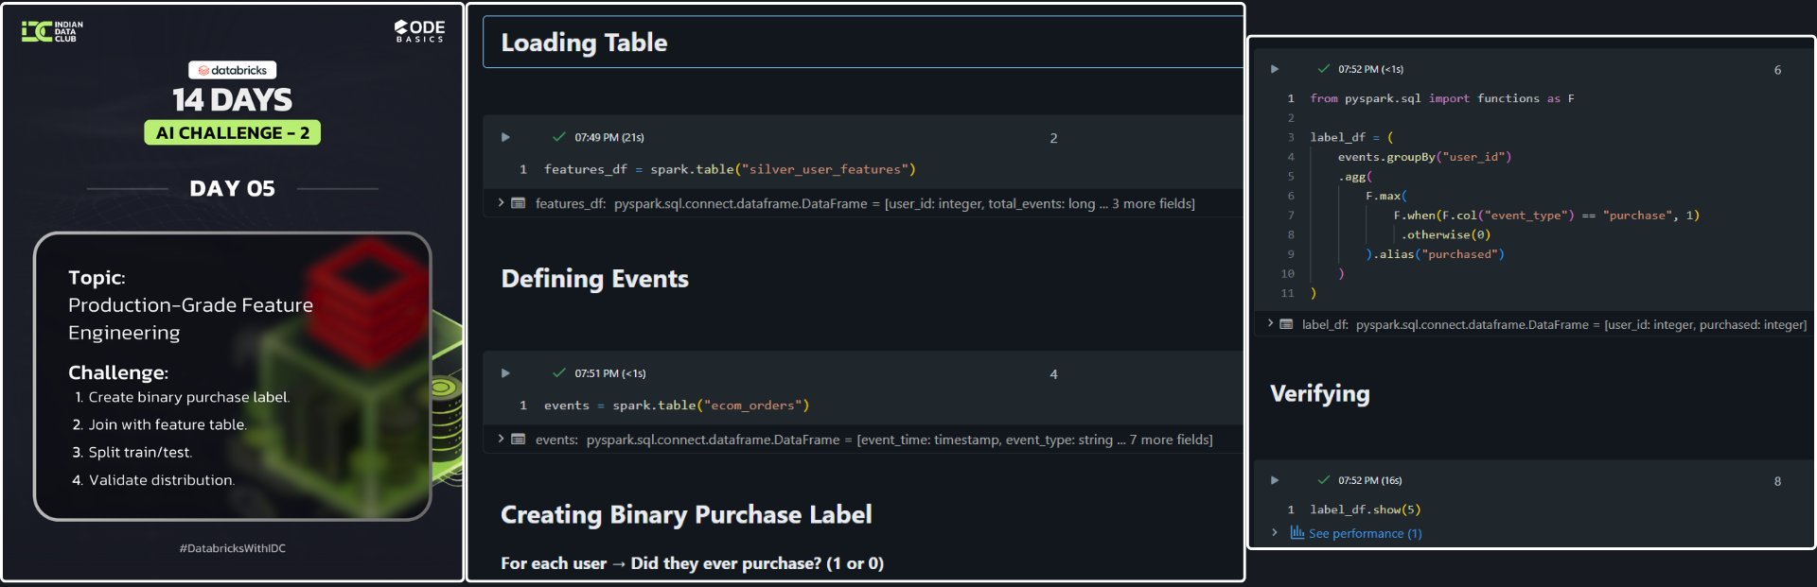Click the label_df DataFrame table icon
This screenshot has height=587, width=1817.
1286,324
